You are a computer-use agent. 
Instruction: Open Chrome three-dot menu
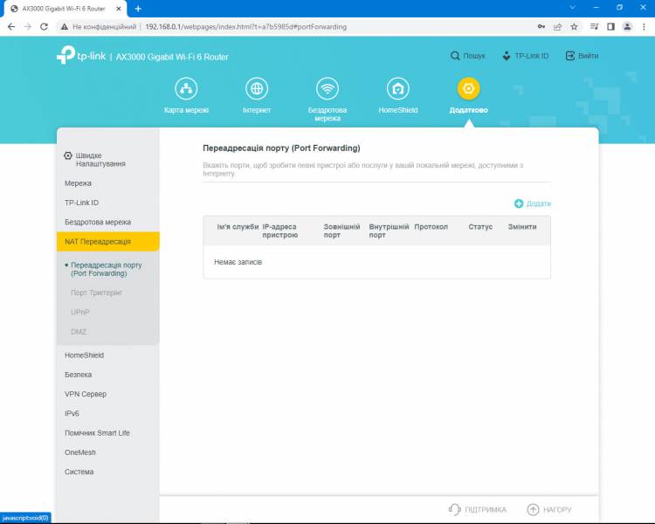coord(644,26)
